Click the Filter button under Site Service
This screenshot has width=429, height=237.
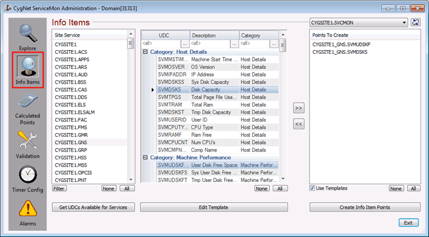[x=59, y=189]
